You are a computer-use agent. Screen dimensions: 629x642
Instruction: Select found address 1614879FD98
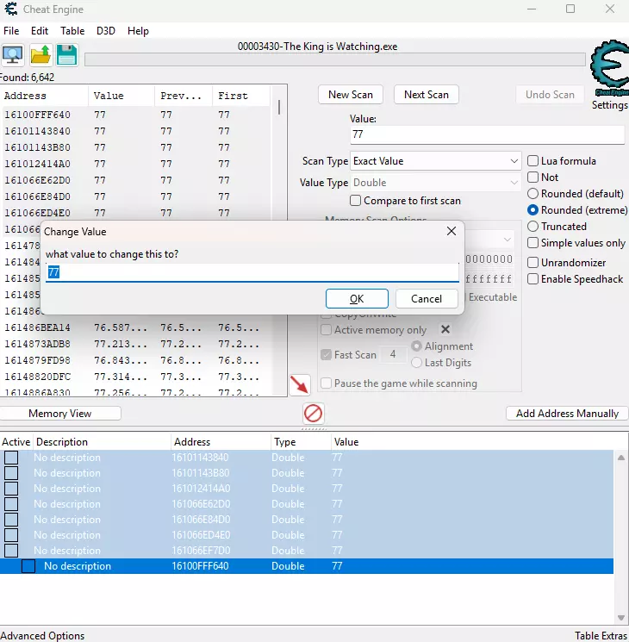pyautogui.click(x=137, y=360)
